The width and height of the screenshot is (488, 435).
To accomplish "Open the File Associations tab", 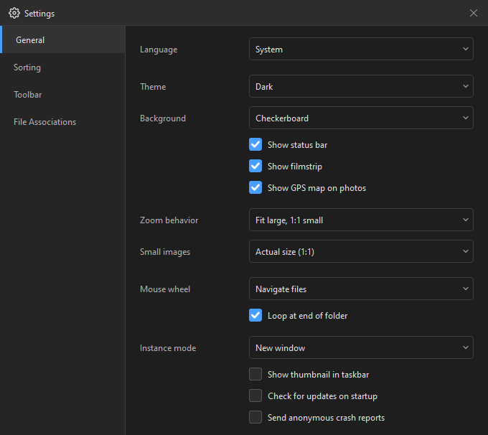I will [x=62, y=122].
